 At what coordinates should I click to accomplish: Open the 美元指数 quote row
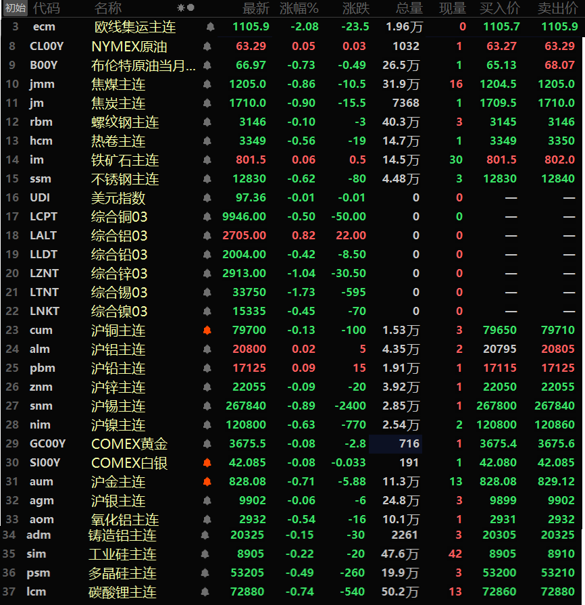pos(118,198)
